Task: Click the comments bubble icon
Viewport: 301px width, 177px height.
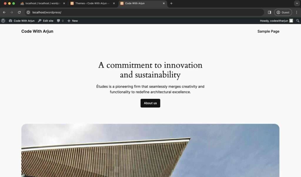Action: [x=58, y=21]
